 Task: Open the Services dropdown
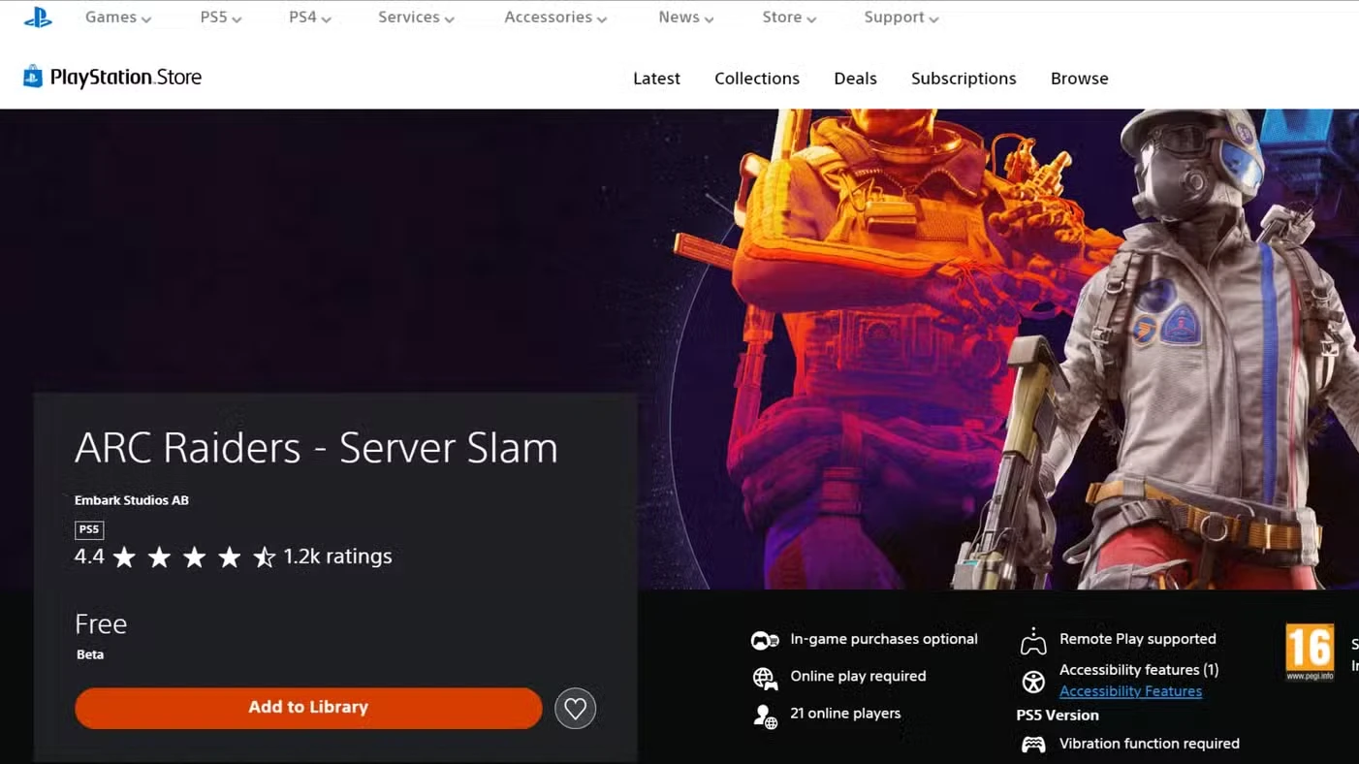(x=416, y=17)
